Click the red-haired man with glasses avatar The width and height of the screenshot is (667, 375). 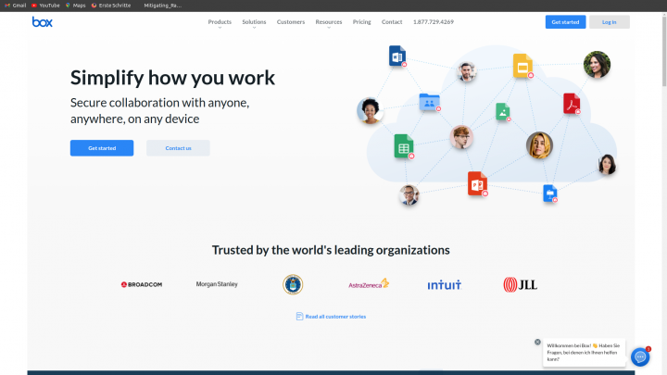(x=461, y=137)
